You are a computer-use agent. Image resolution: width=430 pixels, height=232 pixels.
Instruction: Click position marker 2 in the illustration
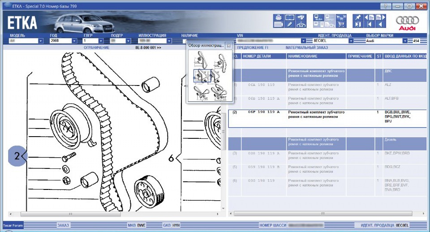(x=17, y=156)
